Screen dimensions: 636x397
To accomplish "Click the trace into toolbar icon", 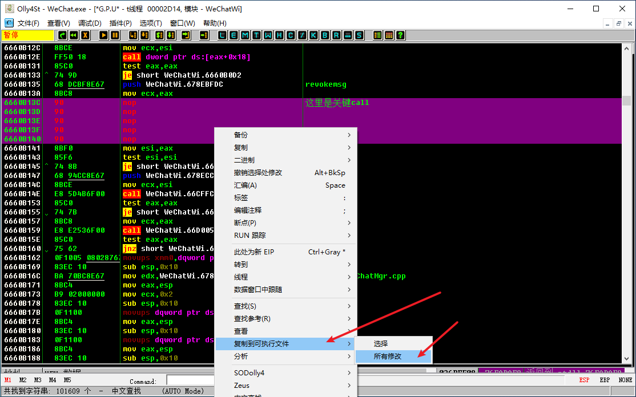I will [x=160, y=35].
